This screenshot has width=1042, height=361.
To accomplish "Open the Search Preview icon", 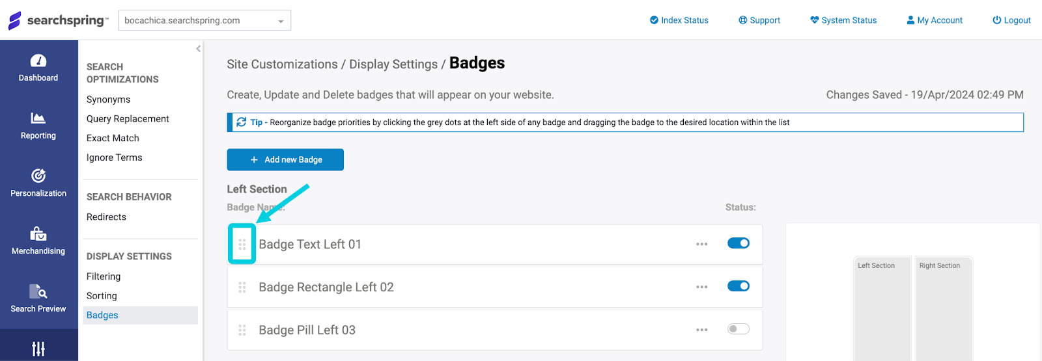I will (38, 291).
